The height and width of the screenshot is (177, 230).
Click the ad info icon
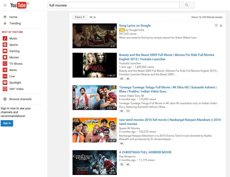(x=216, y=25)
